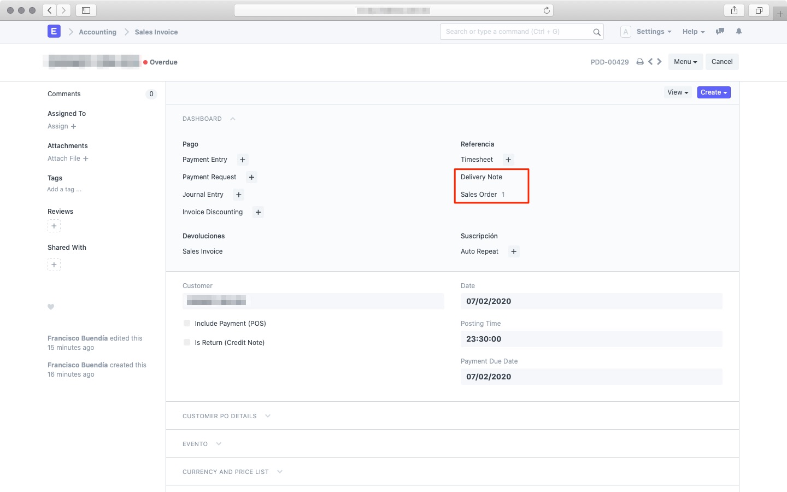Check the Is Return (Credit Note) box

pos(186,342)
